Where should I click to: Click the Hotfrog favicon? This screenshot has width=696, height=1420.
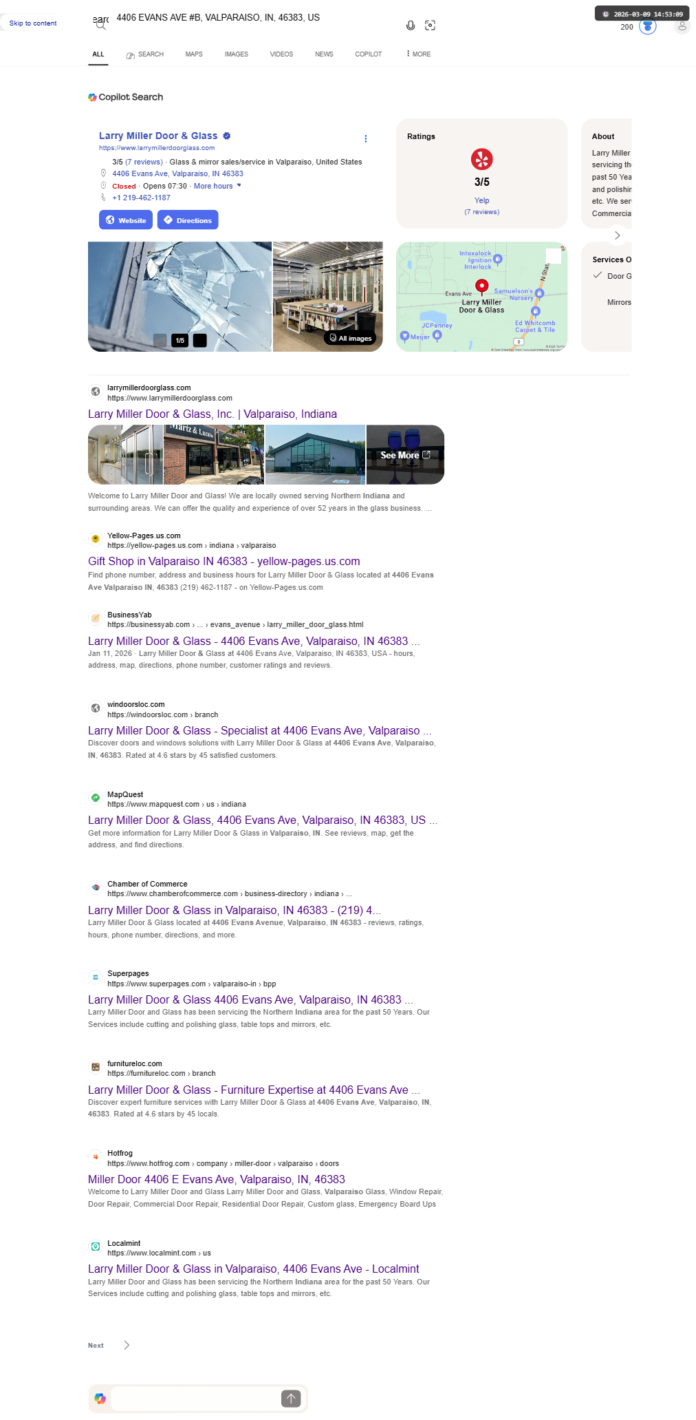96,1156
